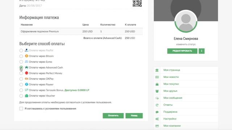Click the invoice QR code
Viewport: 232px width, 130px height.
point(137,3)
